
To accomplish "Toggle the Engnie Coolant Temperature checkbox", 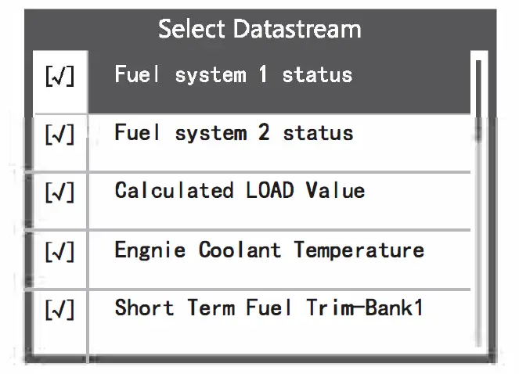I will pos(60,251).
